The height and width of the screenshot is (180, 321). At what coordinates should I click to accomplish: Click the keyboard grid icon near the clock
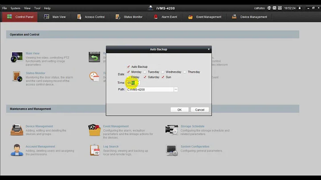coord(280,8)
